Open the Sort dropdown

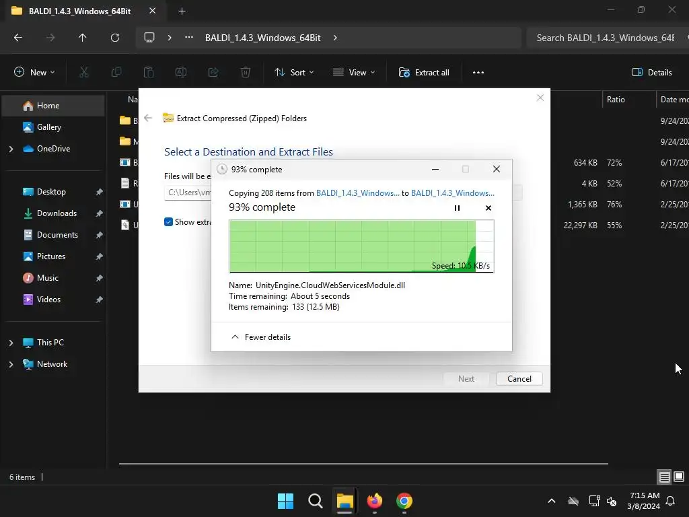(294, 73)
